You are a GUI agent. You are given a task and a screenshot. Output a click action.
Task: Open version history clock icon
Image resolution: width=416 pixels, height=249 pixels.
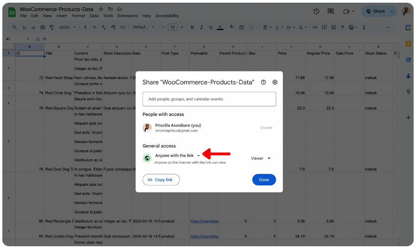coord(316,11)
